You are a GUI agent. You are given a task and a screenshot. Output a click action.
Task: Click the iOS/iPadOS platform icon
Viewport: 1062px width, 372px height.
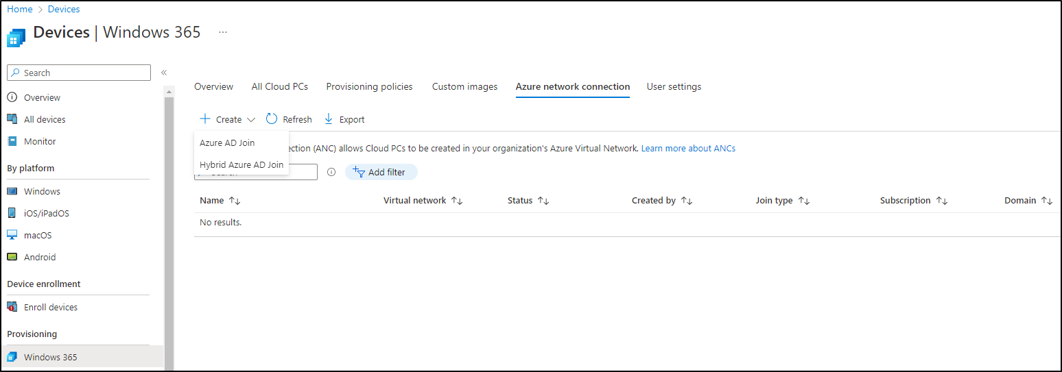[x=12, y=213]
